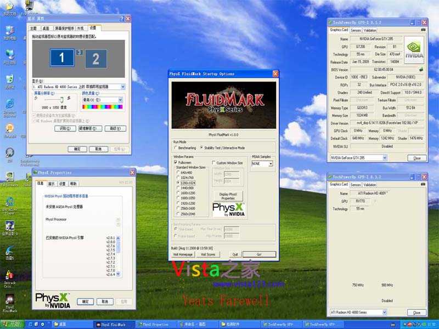Click the PhysX logo in PhysX Properties window
Image resolution: width=439 pixels, height=329 pixels.
[x=53, y=300]
